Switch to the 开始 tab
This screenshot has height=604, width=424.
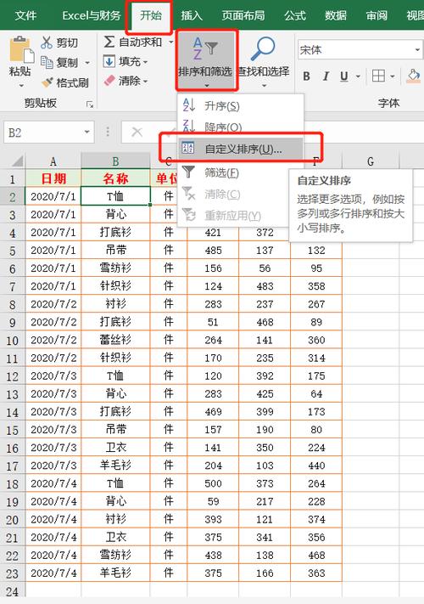151,15
